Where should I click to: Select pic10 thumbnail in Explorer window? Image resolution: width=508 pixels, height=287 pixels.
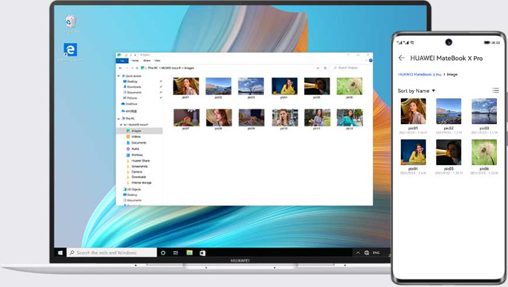click(285, 119)
